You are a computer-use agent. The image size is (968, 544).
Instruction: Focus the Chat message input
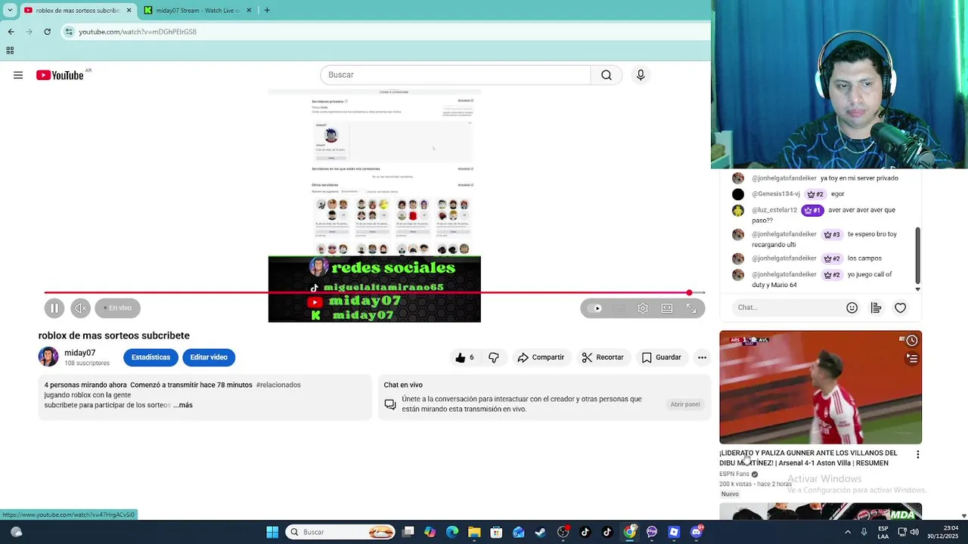(786, 308)
